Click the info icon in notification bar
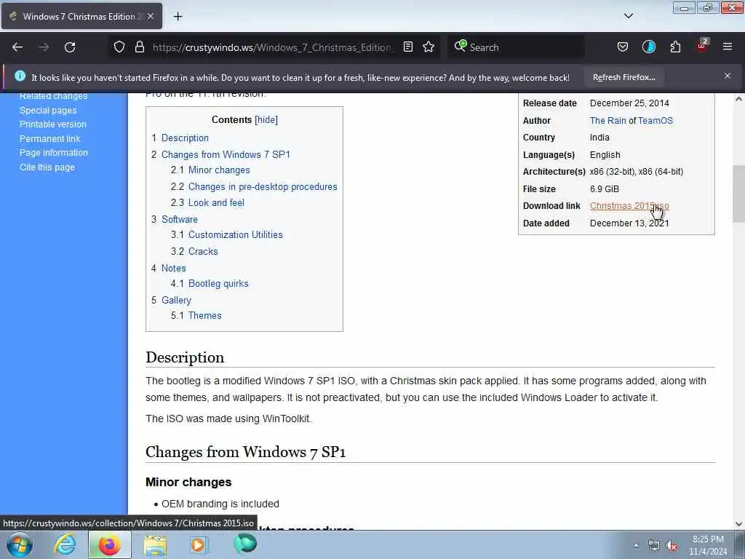745x559 pixels. click(20, 76)
